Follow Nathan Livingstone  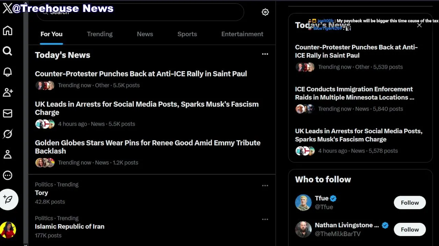tap(410, 230)
